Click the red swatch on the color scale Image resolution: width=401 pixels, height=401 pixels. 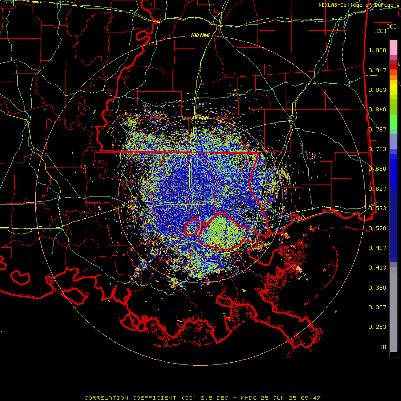[393, 67]
